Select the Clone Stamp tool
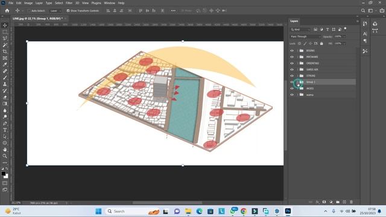 (x=5, y=84)
